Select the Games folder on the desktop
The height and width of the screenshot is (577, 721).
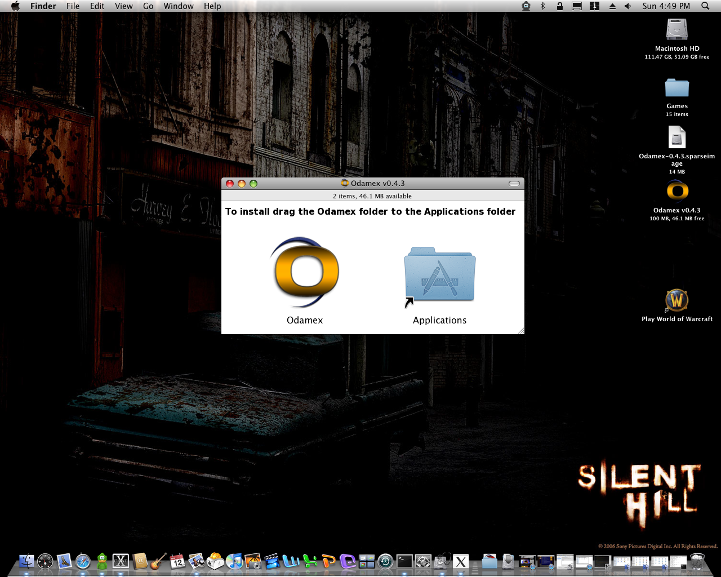677,88
